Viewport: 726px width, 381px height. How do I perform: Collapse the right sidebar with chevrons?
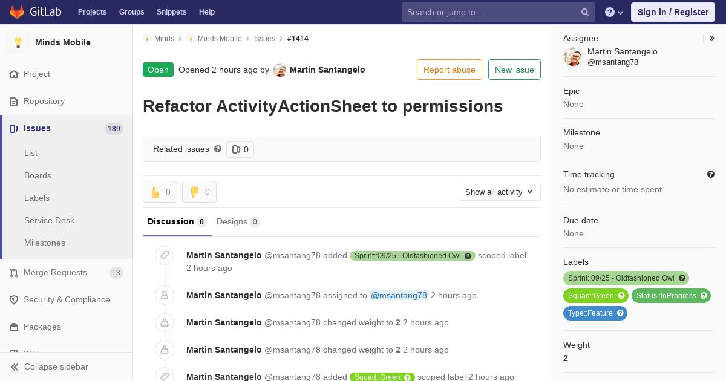(x=712, y=38)
